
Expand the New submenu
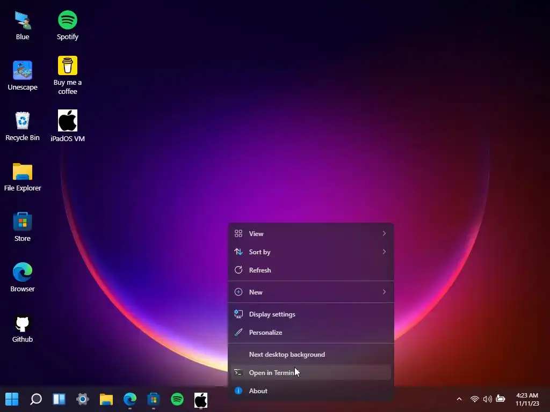pyautogui.click(x=311, y=292)
